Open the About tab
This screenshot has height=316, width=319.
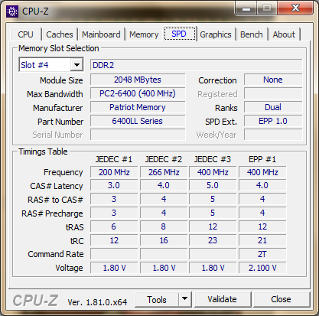(284, 34)
